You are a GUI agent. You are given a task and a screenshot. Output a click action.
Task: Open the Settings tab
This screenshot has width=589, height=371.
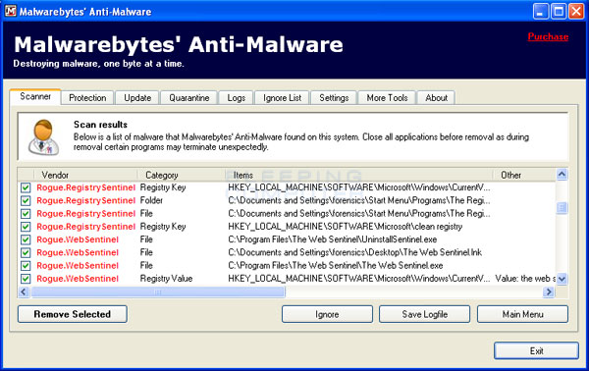tap(334, 97)
